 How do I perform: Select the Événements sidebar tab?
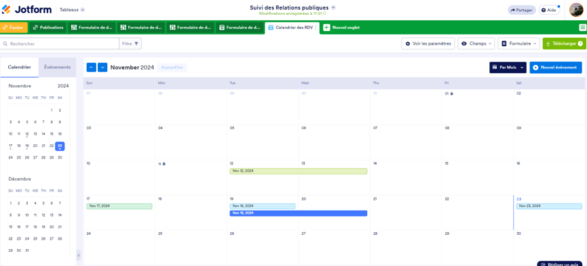coord(57,67)
